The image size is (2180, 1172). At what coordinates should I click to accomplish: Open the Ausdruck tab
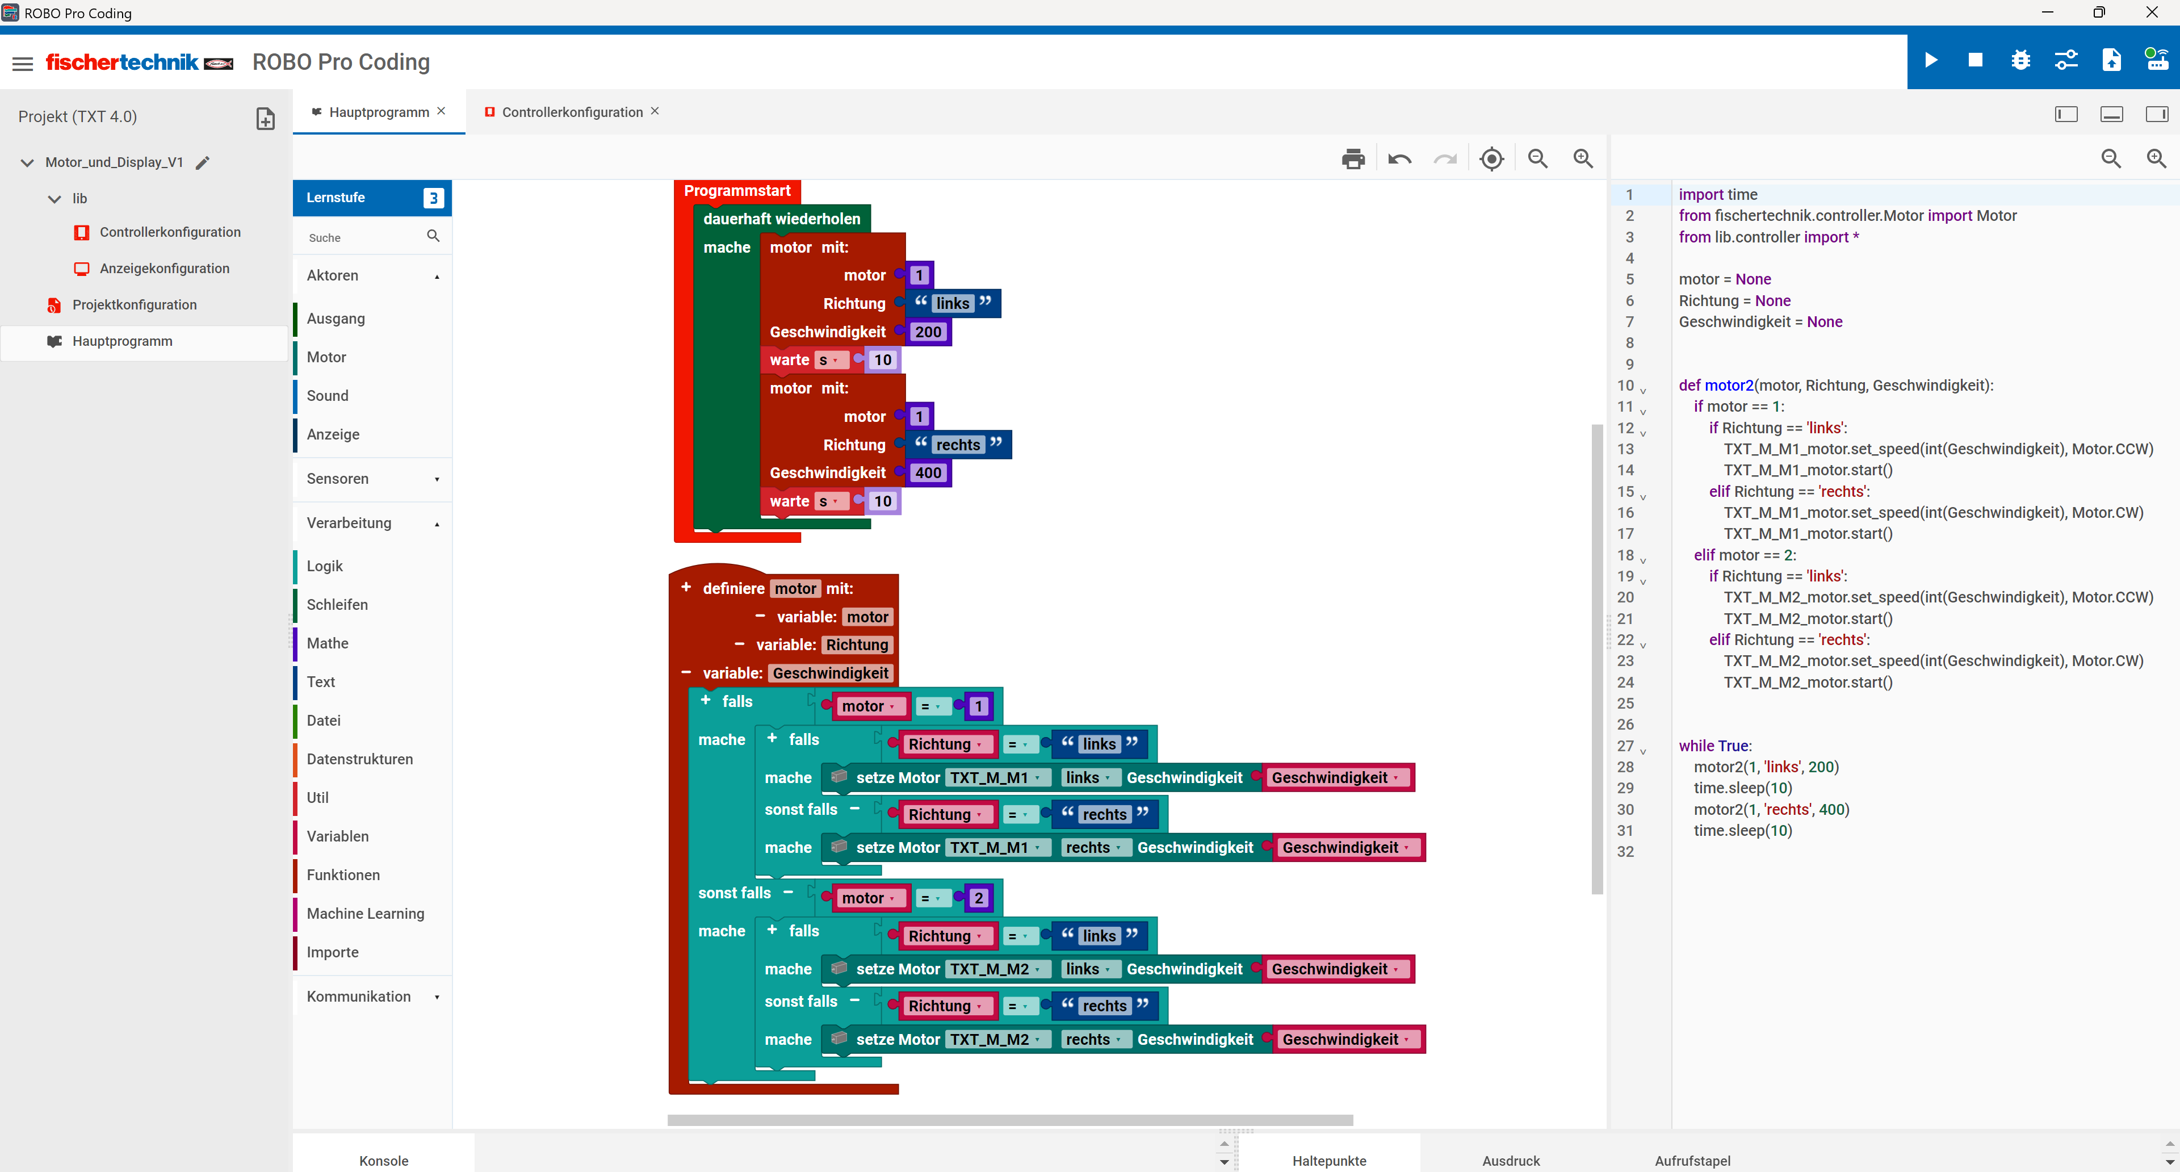coord(1511,1160)
